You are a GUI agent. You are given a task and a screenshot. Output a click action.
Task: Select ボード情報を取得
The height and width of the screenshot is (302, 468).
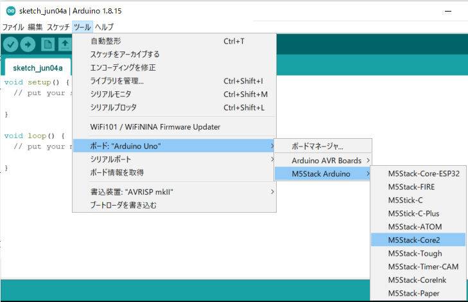(175, 172)
